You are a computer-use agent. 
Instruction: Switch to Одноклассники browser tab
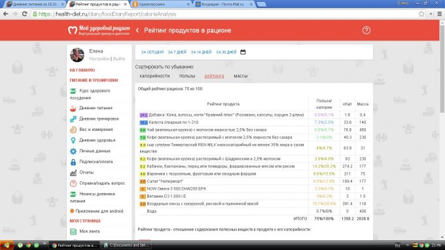coord(161,5)
